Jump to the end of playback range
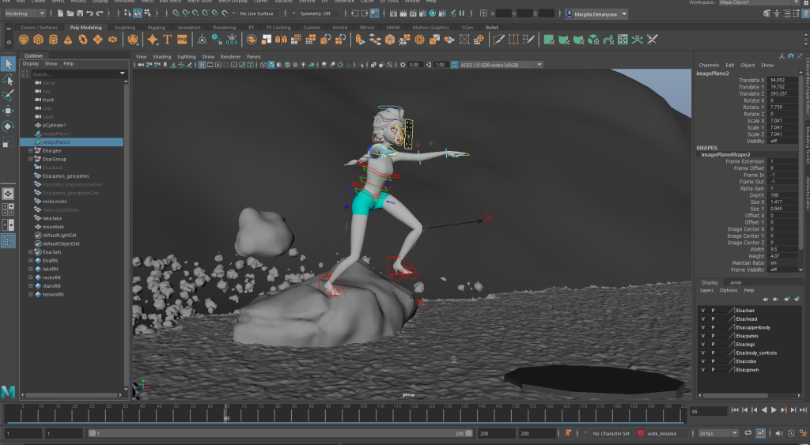The width and height of the screenshot is (810, 445). coord(803,410)
